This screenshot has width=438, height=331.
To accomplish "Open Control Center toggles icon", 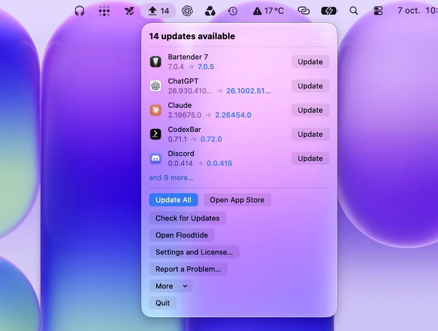I will tap(378, 11).
